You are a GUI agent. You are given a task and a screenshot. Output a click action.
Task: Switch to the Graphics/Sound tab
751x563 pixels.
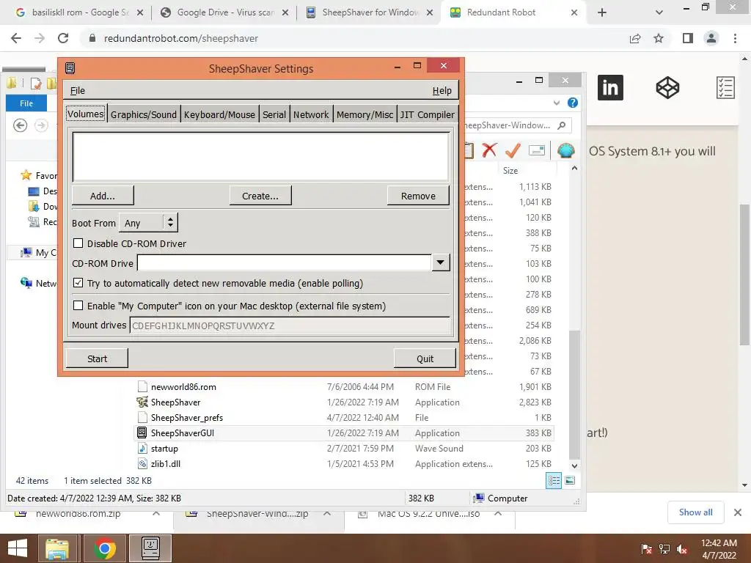coord(144,114)
